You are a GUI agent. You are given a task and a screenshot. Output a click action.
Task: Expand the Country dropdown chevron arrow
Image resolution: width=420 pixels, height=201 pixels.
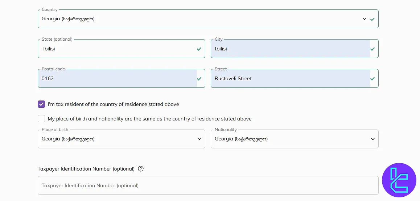click(364, 19)
